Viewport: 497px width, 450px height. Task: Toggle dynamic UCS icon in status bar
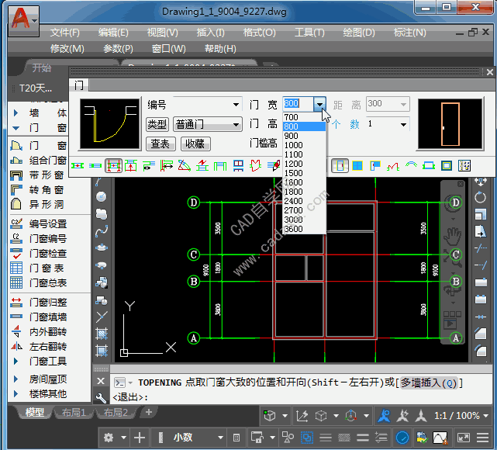pos(302,415)
